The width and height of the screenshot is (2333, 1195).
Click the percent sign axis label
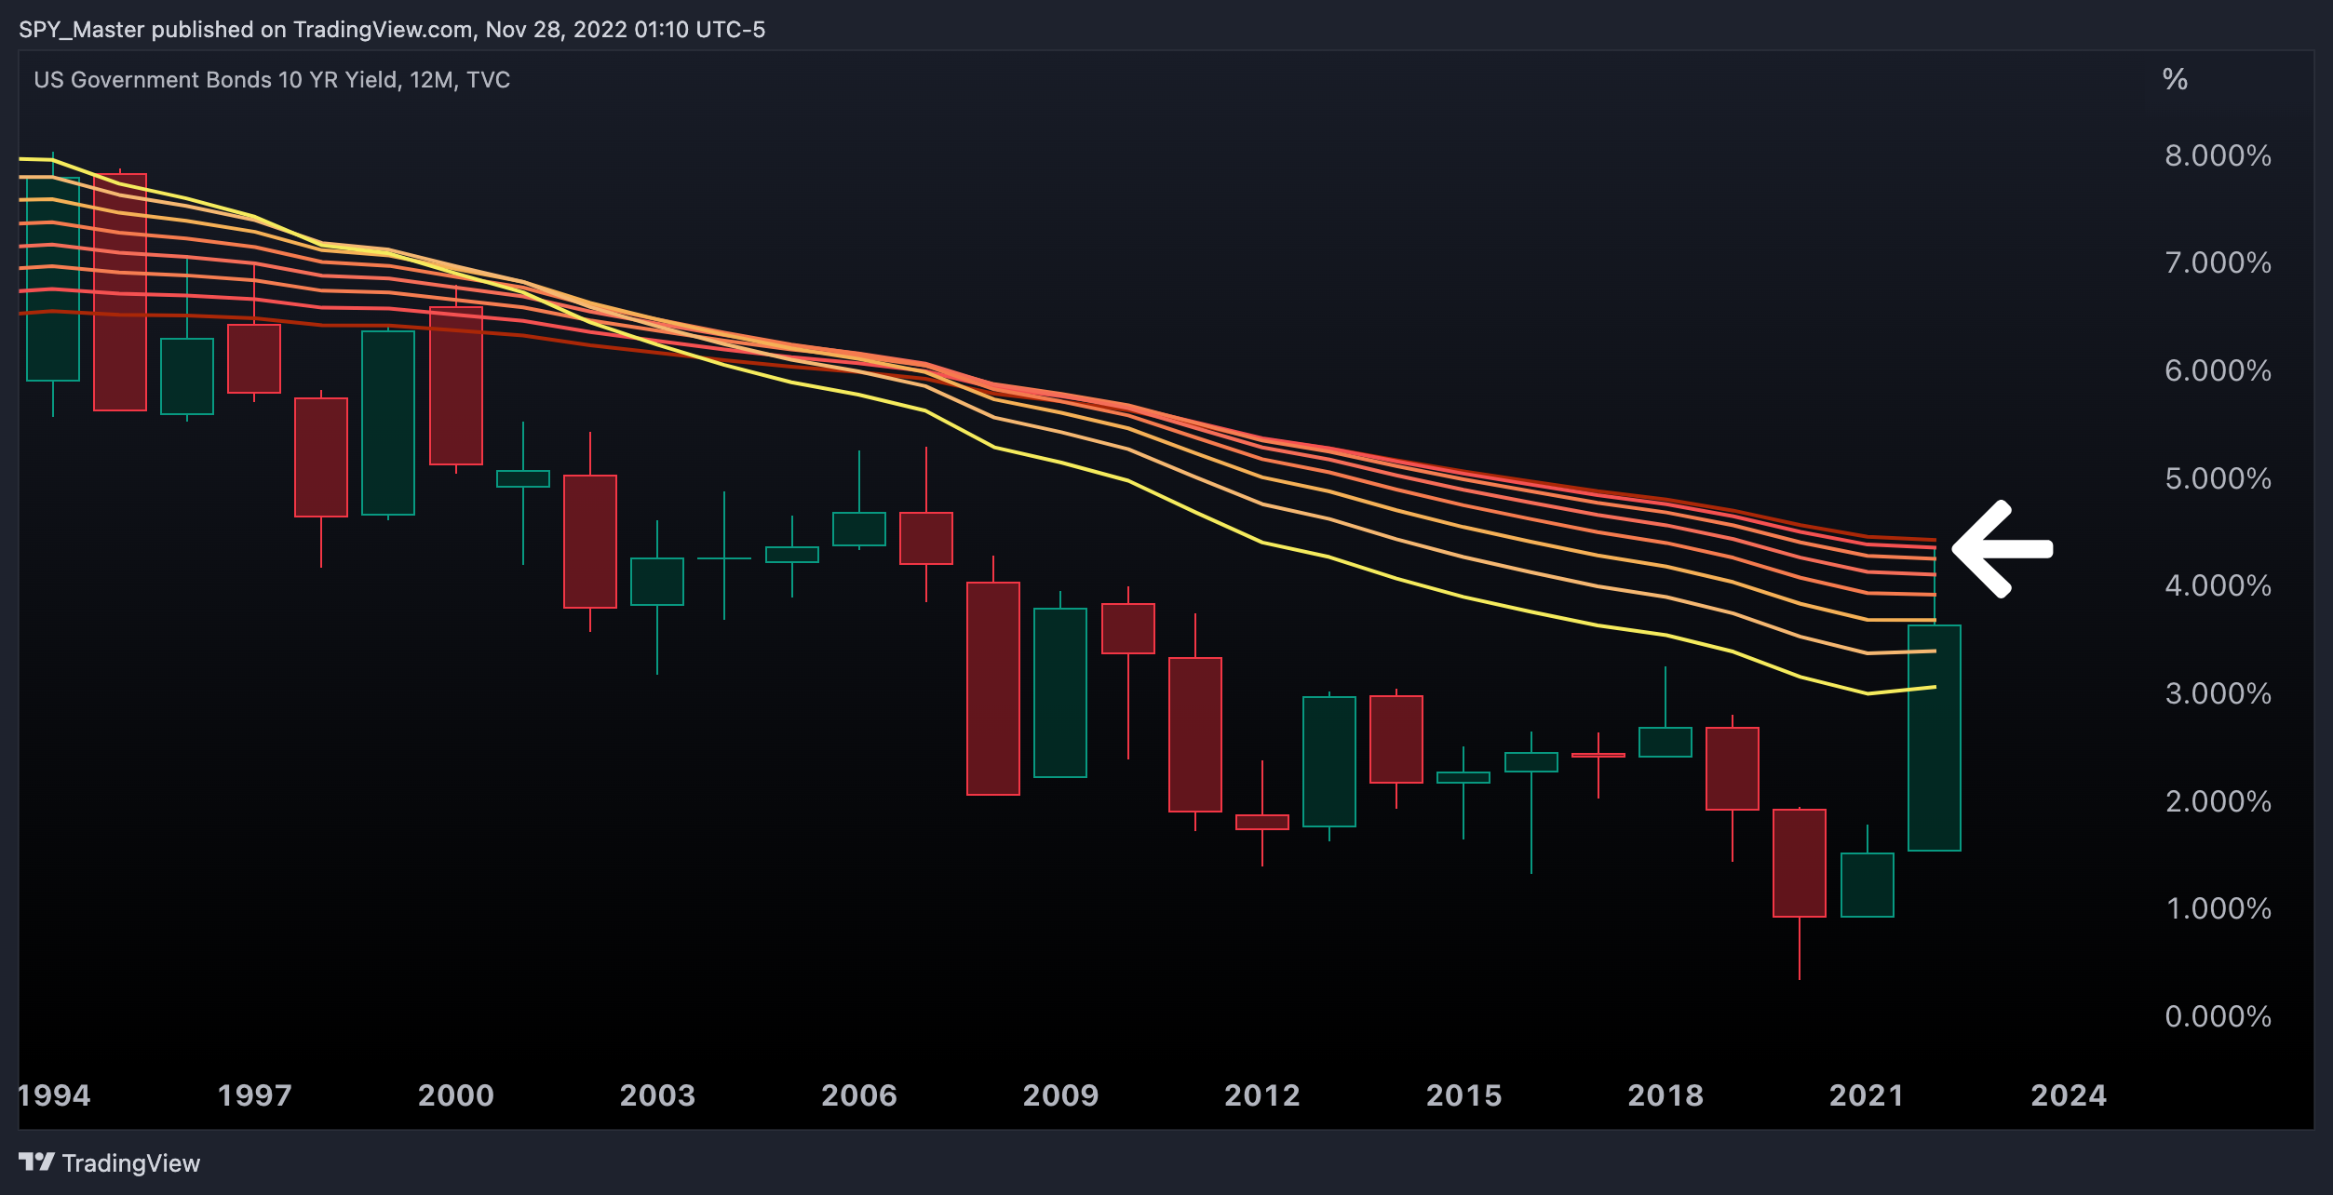2175,79
